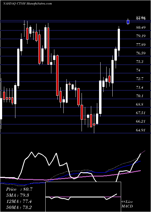Click the 71.4 price axis label
Image resolution: width=151 pixels, height=212 pixels.
140,87
